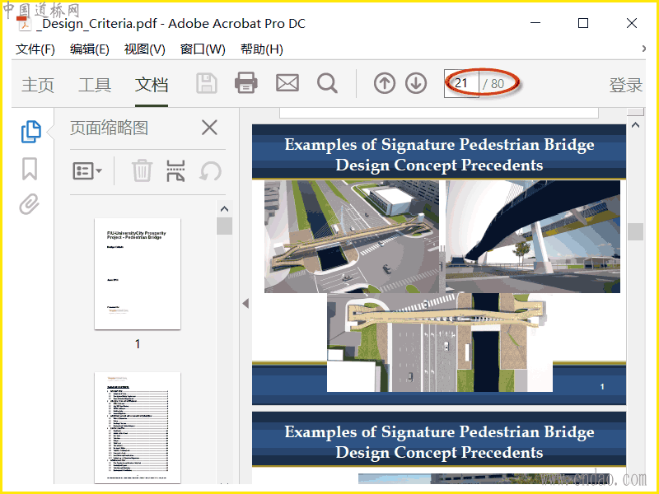Screen dimensions: 659x494
Task: Click the 页面缩略图 panel title
Action: click(x=109, y=128)
